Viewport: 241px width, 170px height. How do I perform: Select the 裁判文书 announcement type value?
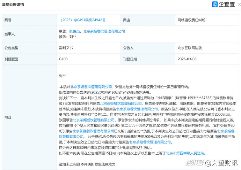click(66, 48)
